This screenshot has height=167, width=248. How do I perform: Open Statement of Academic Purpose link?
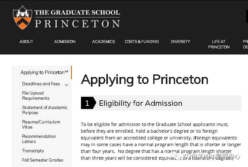coord(44,110)
